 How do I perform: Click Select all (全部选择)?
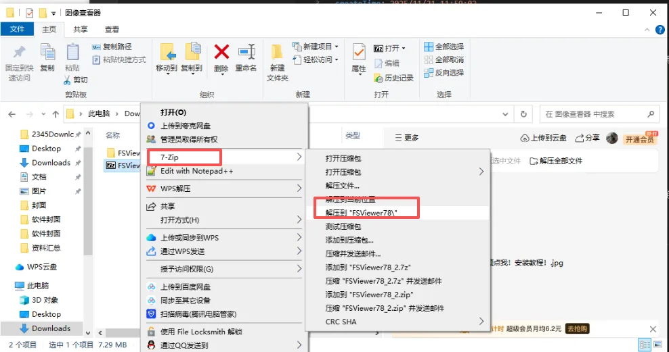(x=444, y=47)
